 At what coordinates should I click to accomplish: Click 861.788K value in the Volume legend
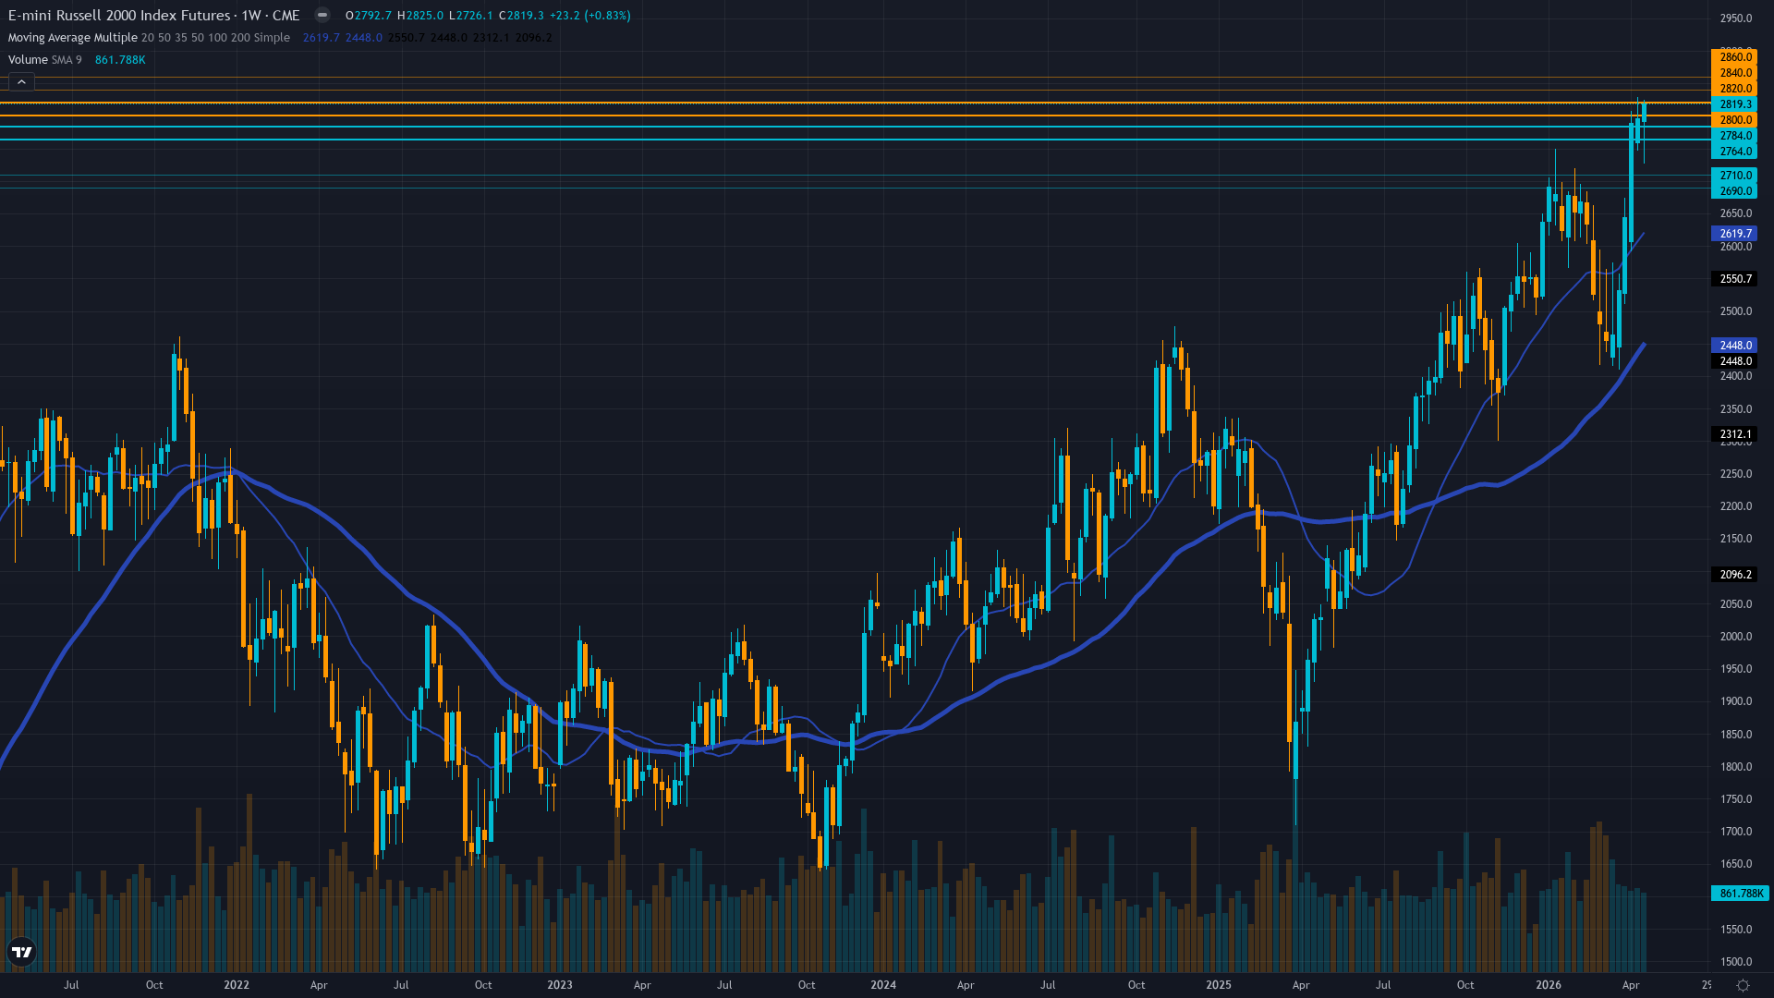pos(120,59)
